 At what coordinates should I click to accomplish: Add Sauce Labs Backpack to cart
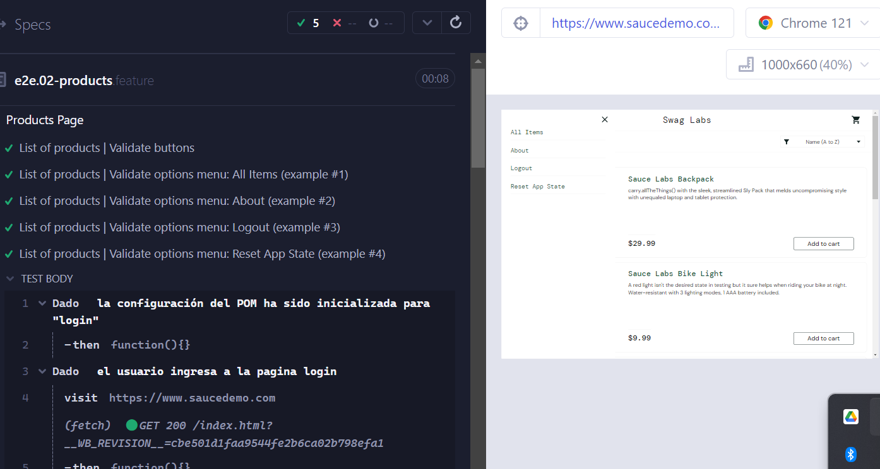(823, 244)
